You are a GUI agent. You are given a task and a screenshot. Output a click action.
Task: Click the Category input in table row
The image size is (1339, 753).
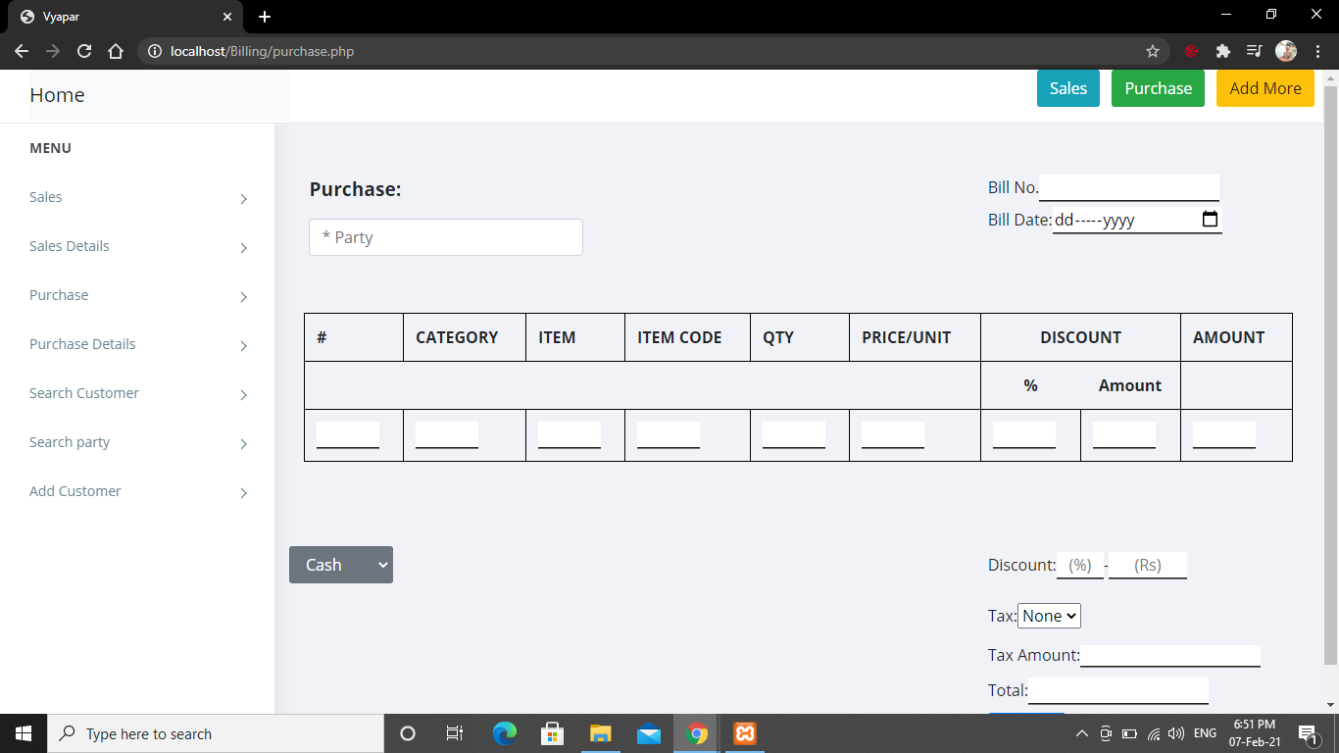tap(447, 435)
